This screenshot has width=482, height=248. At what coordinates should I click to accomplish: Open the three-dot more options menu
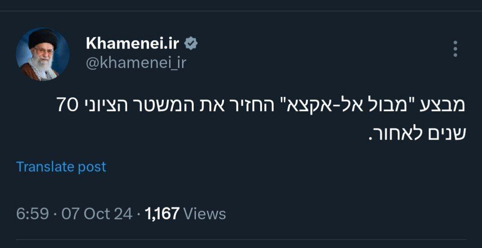[455, 49]
